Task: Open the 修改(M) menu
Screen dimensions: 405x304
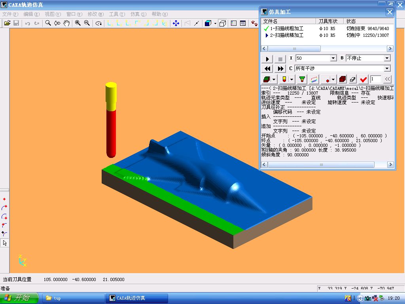Action: pos(96,14)
